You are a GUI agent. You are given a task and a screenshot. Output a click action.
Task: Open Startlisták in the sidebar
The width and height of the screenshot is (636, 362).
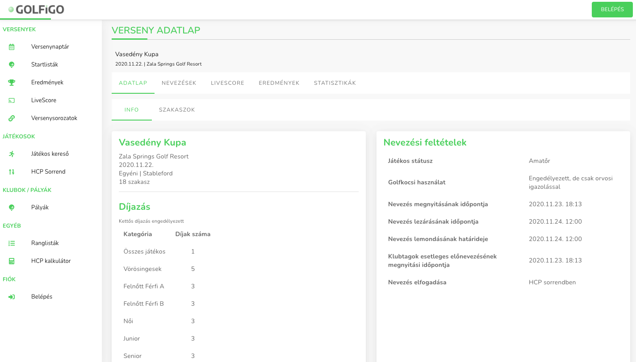(x=45, y=65)
